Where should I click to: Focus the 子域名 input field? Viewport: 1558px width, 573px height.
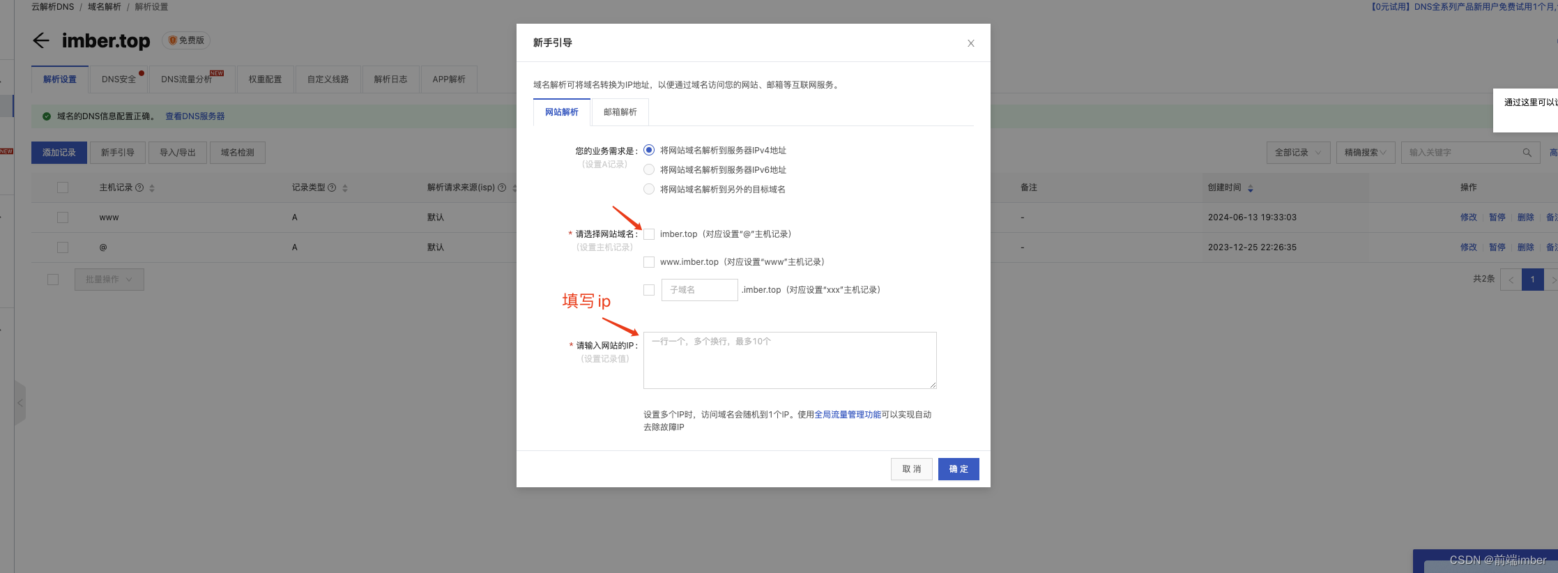[699, 290]
